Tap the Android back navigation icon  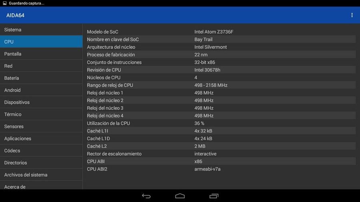(146, 196)
